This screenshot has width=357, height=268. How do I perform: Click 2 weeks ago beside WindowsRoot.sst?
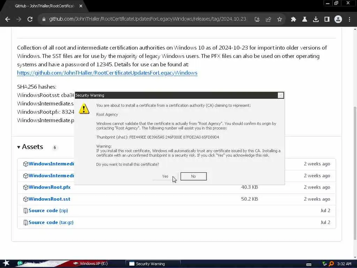click(317, 199)
